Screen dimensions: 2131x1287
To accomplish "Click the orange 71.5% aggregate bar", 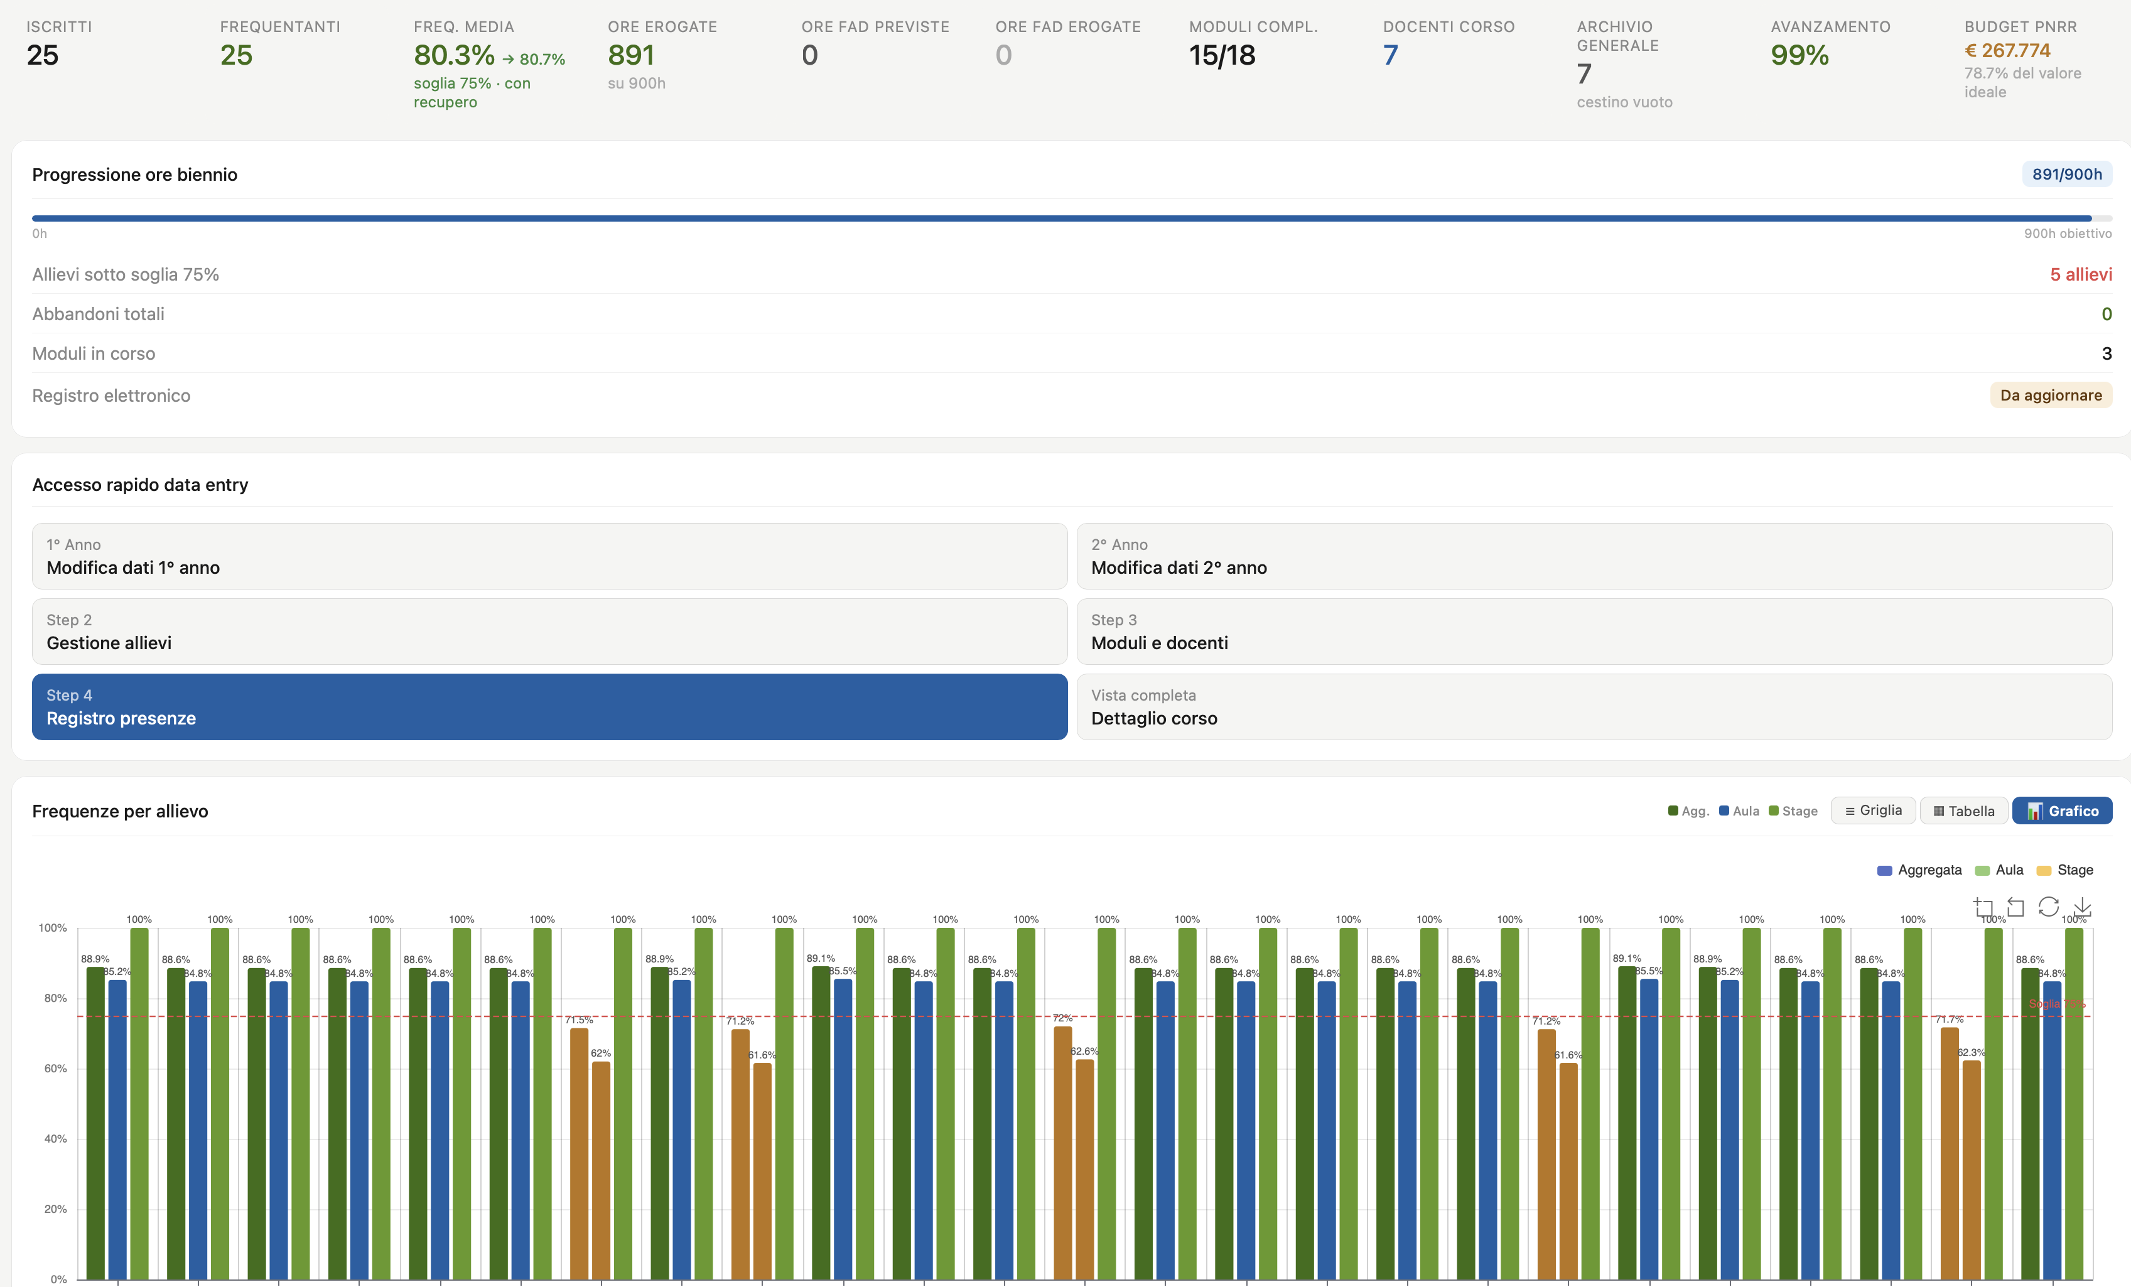I will 579,1153.
